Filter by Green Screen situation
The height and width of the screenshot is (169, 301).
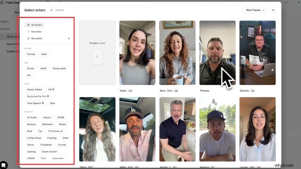click(x=49, y=152)
